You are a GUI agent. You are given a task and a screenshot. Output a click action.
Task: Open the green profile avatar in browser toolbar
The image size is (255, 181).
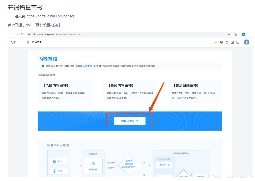(243, 34)
